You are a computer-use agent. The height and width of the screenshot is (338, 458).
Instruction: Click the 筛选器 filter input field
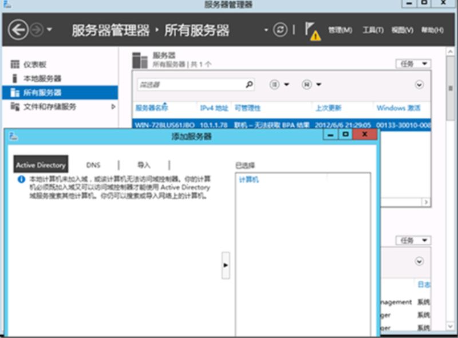[191, 85]
